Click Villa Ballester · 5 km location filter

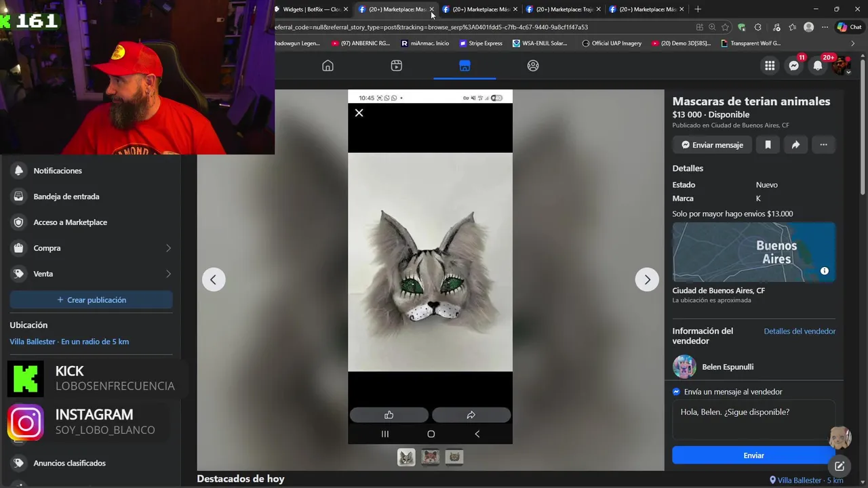807,480
